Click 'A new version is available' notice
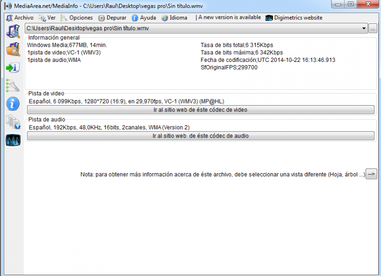The width and height of the screenshot is (381, 276). [230, 18]
